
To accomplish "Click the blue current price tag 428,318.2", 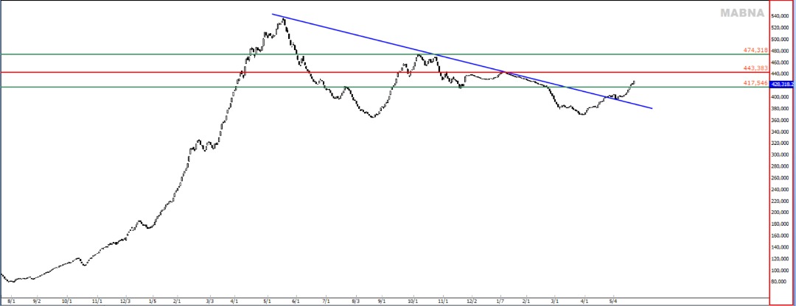I will [781, 85].
